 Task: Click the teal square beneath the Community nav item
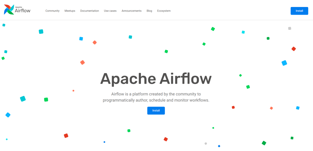[x=41, y=31]
